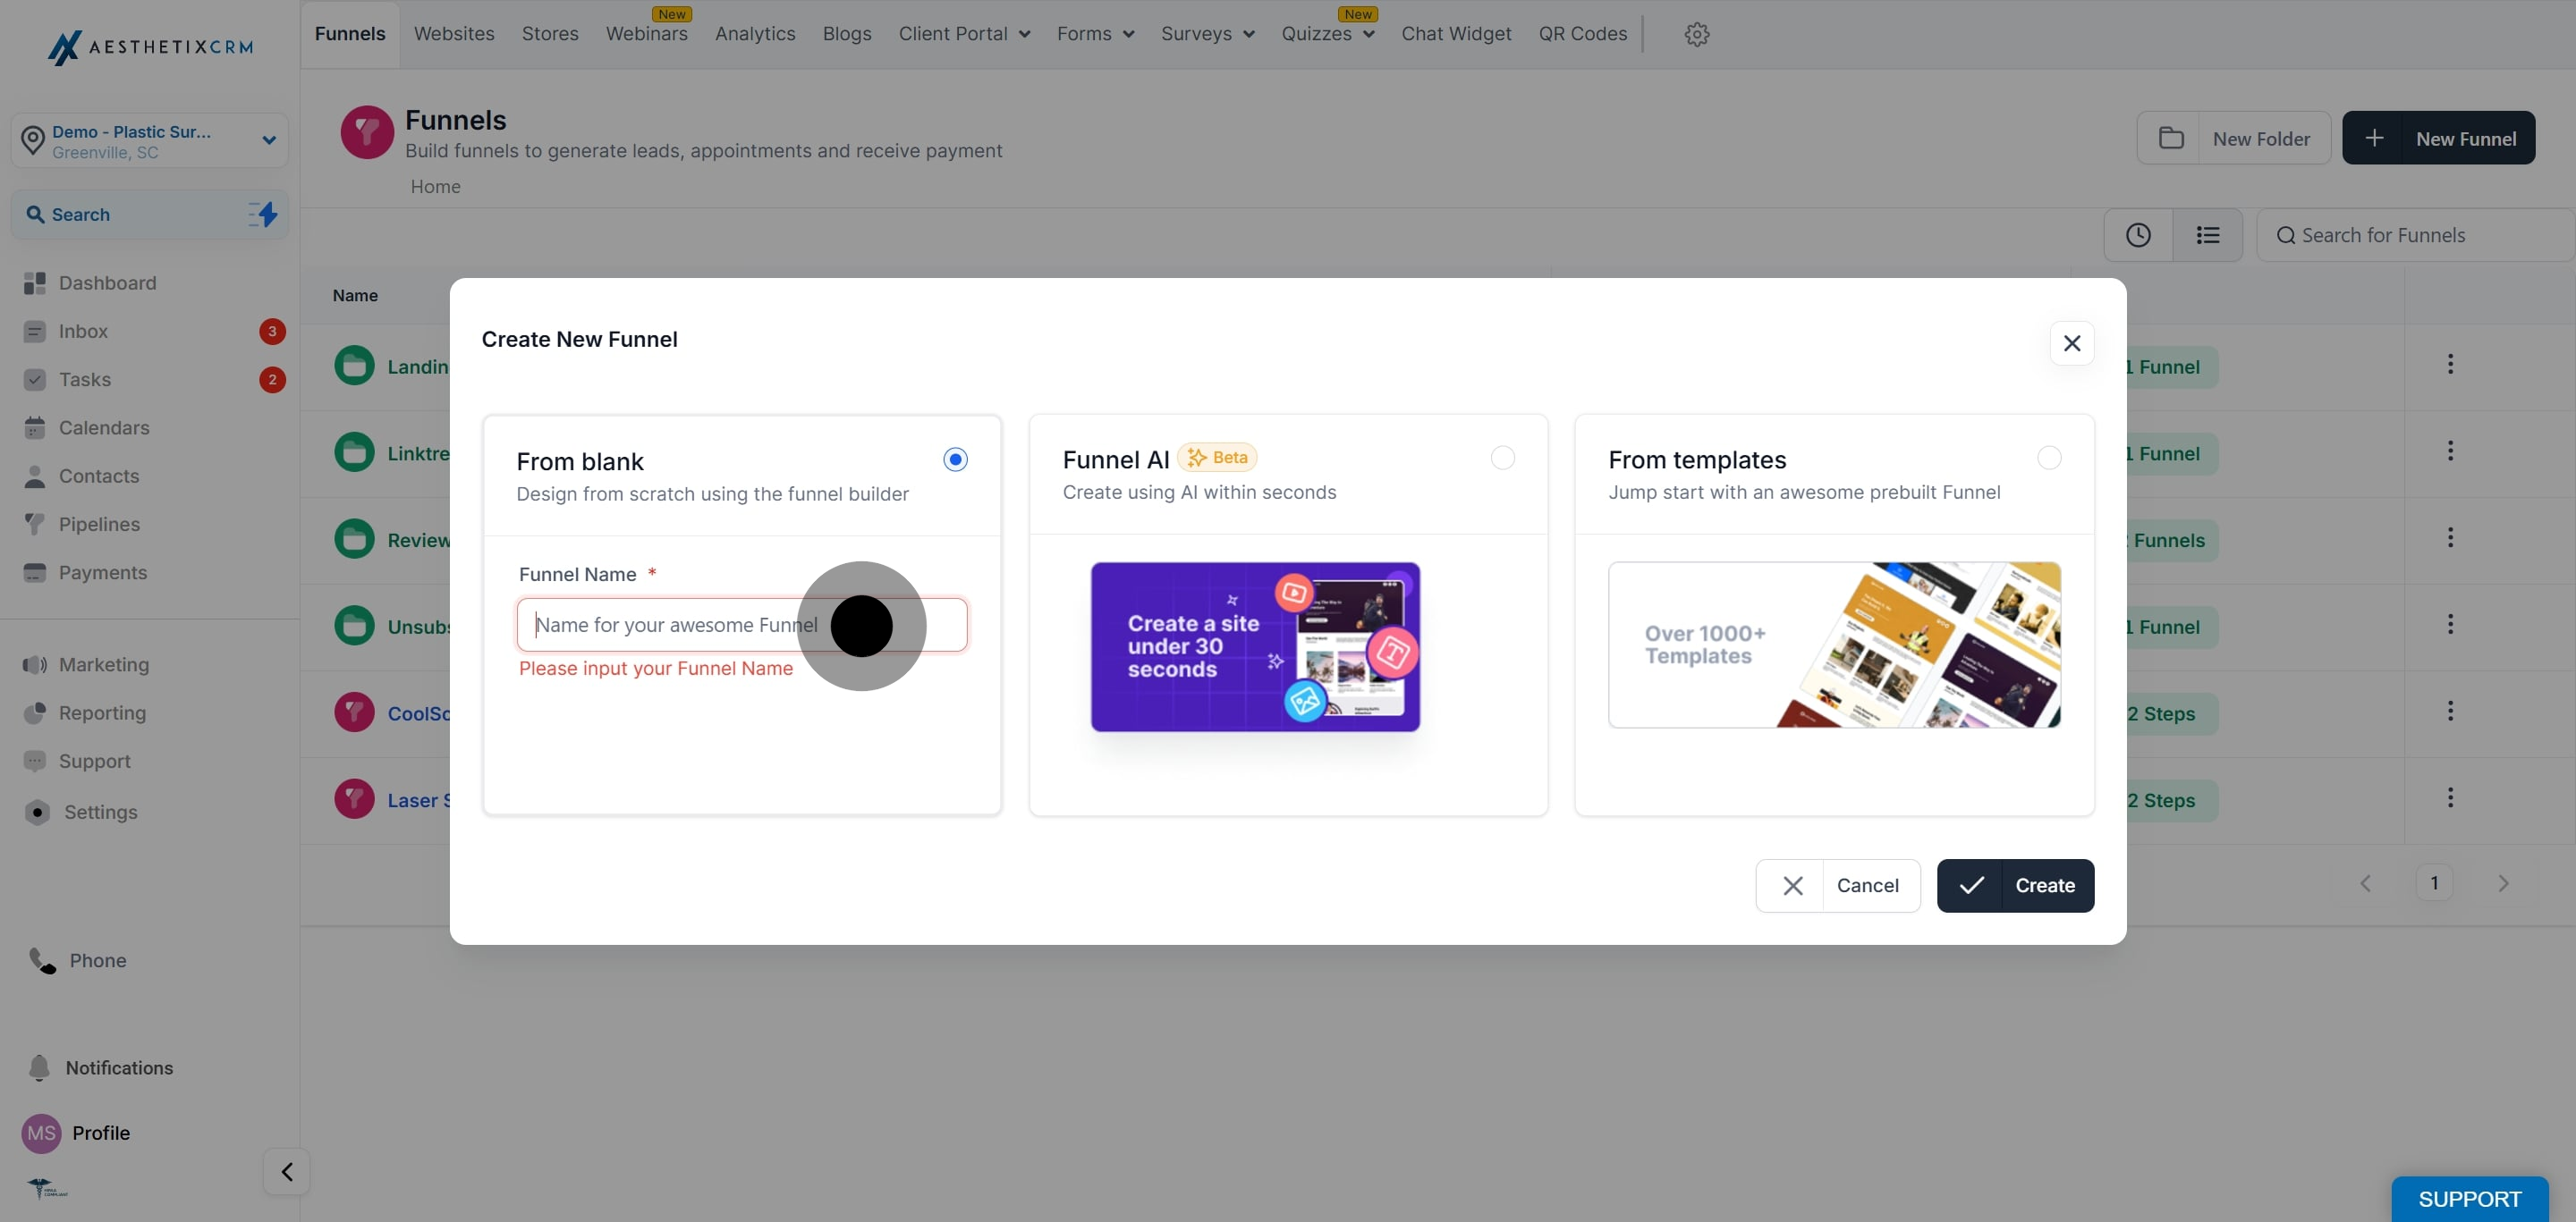Expand the Surveys dropdown menu
Screen dimensions: 2576x1222
1207,34
